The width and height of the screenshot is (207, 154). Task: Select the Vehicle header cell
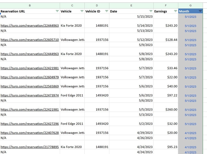point(72,11)
